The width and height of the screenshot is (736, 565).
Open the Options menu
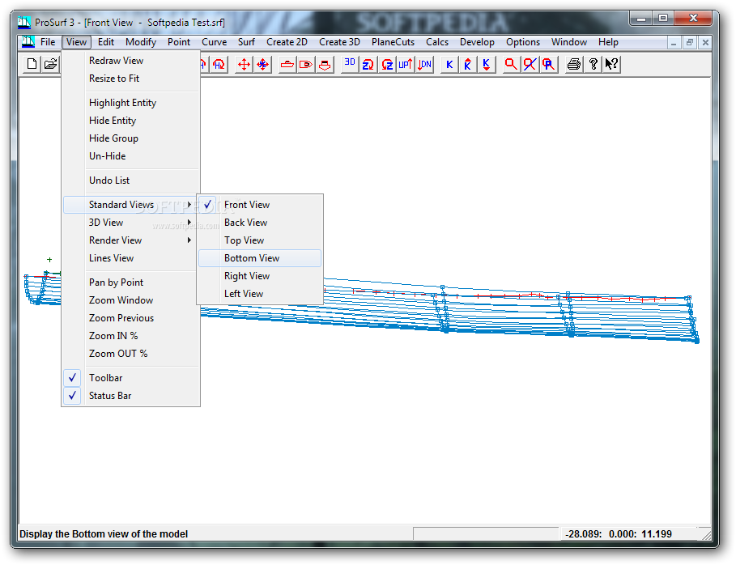(x=523, y=42)
